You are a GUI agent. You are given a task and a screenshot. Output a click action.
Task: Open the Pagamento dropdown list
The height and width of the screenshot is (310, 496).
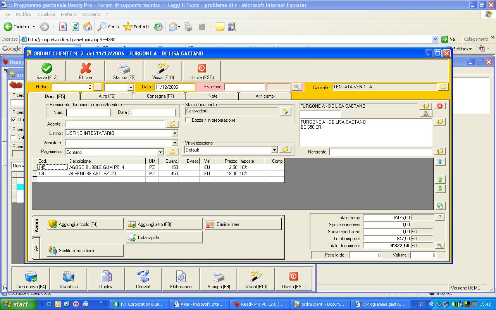[x=160, y=152]
